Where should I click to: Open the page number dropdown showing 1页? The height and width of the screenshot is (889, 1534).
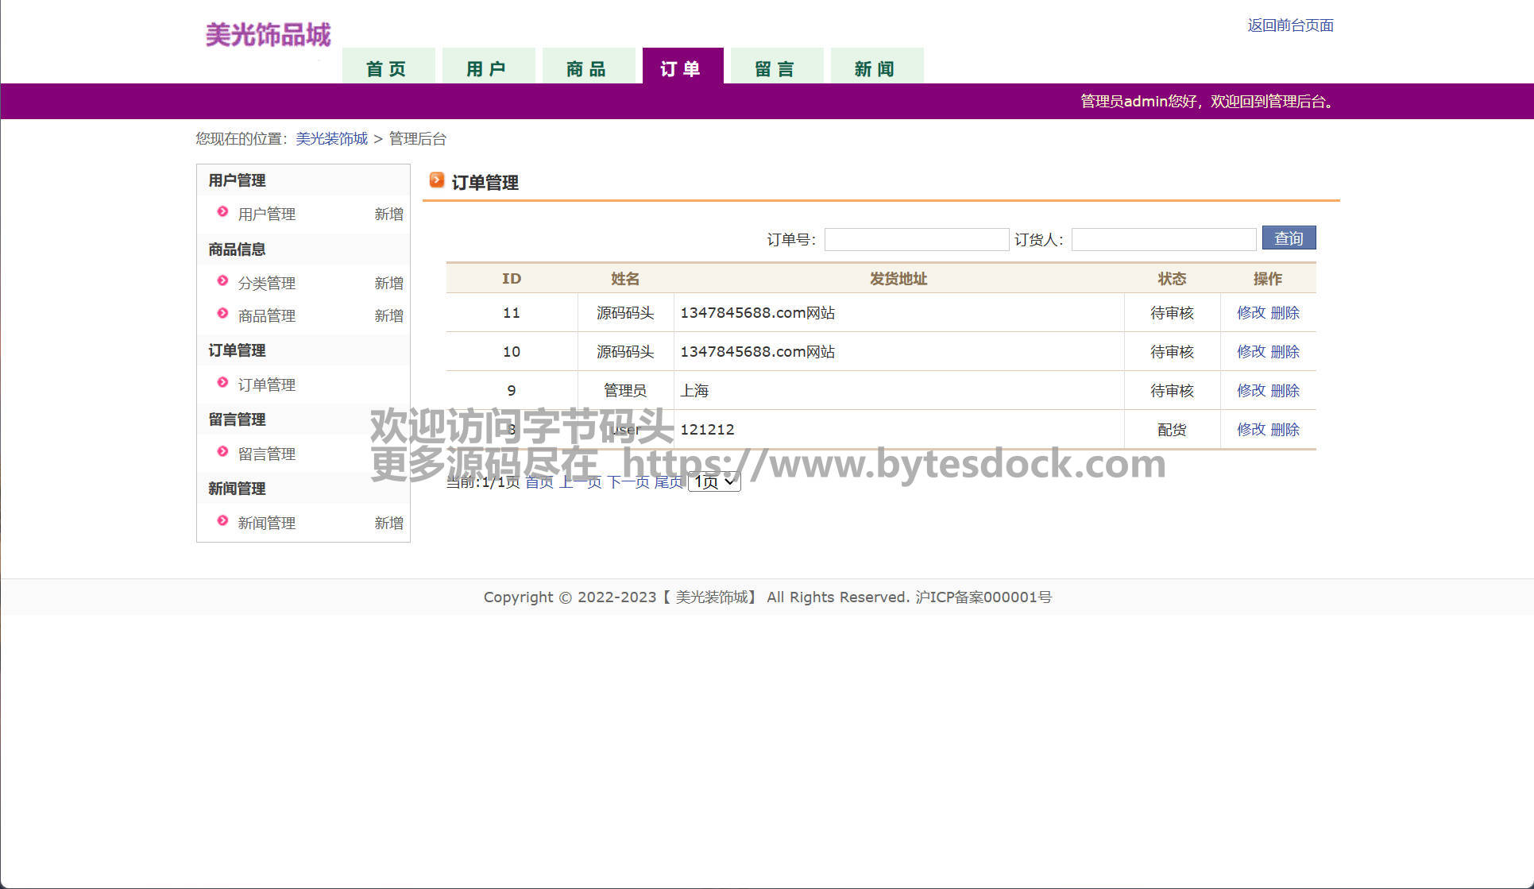pos(713,481)
